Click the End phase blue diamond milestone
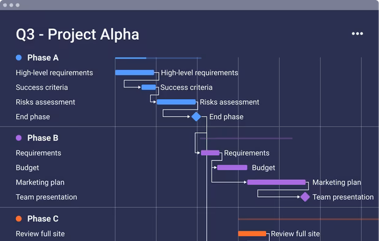Image resolution: width=379 pixels, height=241 pixels. pos(196,117)
